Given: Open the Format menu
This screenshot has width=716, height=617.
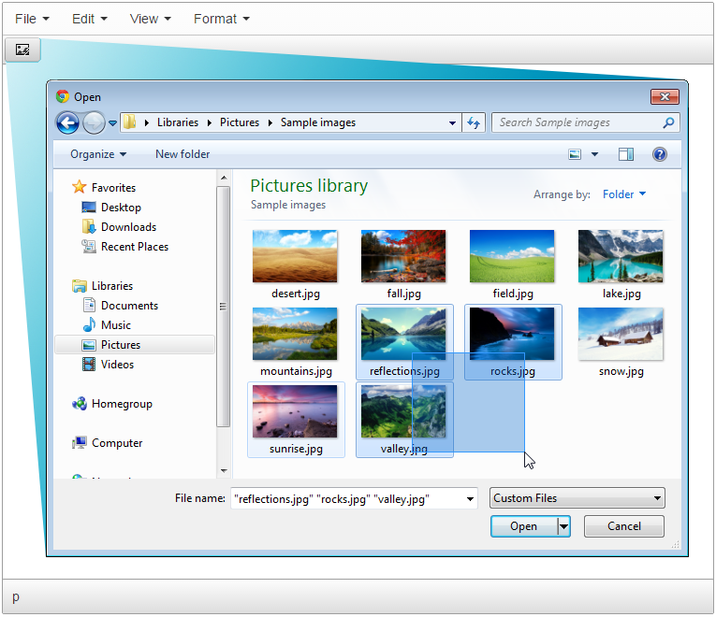Looking at the screenshot, I should pyautogui.click(x=222, y=19).
